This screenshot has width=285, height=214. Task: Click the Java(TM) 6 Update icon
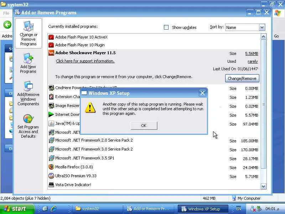coord(51,123)
